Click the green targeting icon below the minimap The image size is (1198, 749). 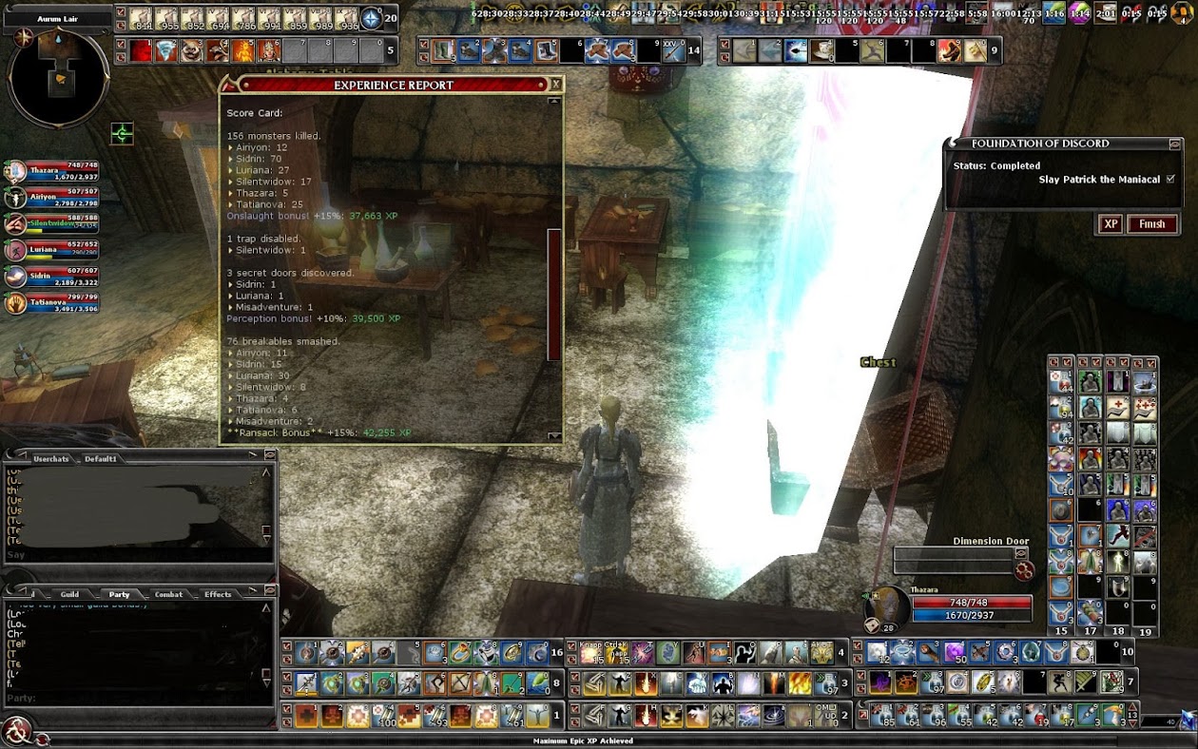tap(122, 133)
